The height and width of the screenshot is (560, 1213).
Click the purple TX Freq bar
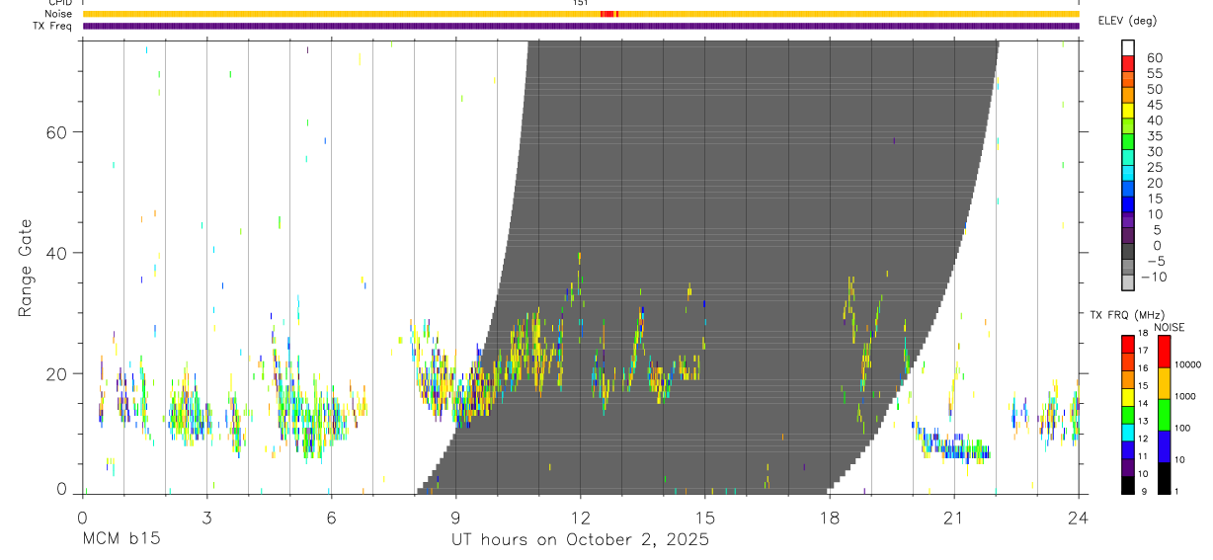click(x=581, y=26)
